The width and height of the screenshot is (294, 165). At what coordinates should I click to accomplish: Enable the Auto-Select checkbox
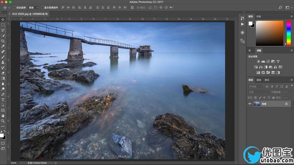(x=14, y=8)
